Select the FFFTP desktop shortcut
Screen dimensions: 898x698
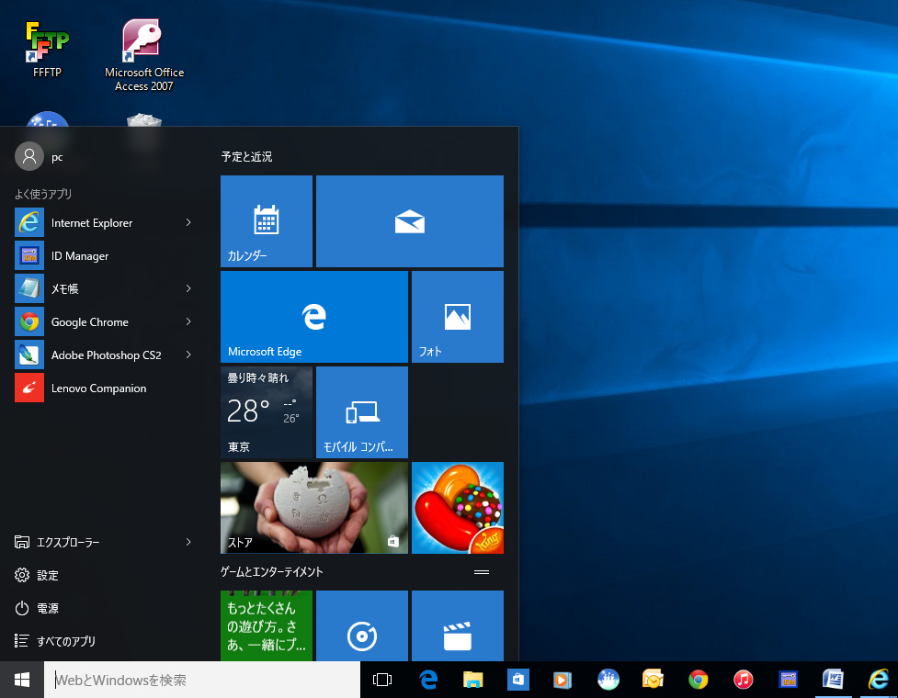tap(47, 50)
